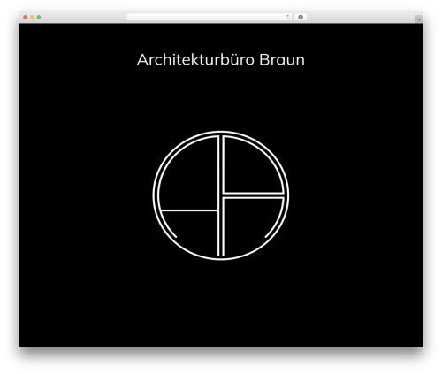Reload the page with the refresh icon
Screen dimensions: 442x374
[287, 18]
